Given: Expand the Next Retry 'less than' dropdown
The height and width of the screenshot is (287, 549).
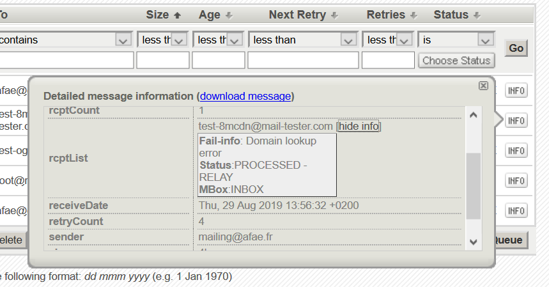Looking at the screenshot, I should coord(348,40).
